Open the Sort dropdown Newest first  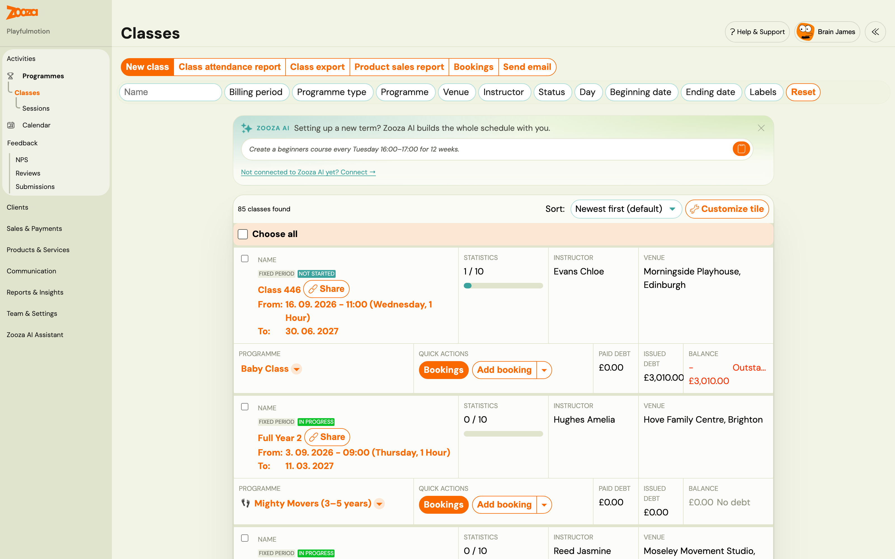click(x=626, y=209)
